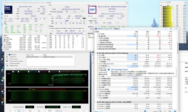Image resolution: width=188 pixels, height=112 pixels.
Task: Click the Stress cache chip icon
Action: (7, 59)
